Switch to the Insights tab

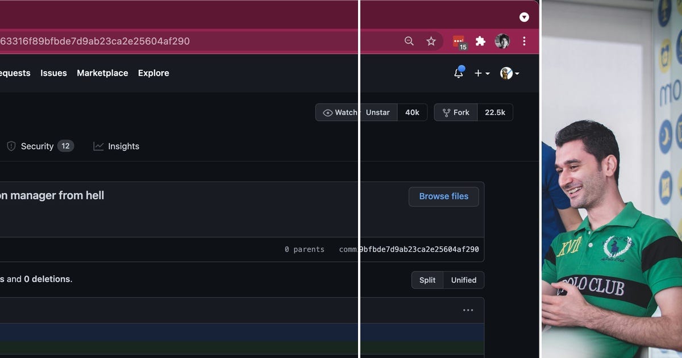coord(123,146)
